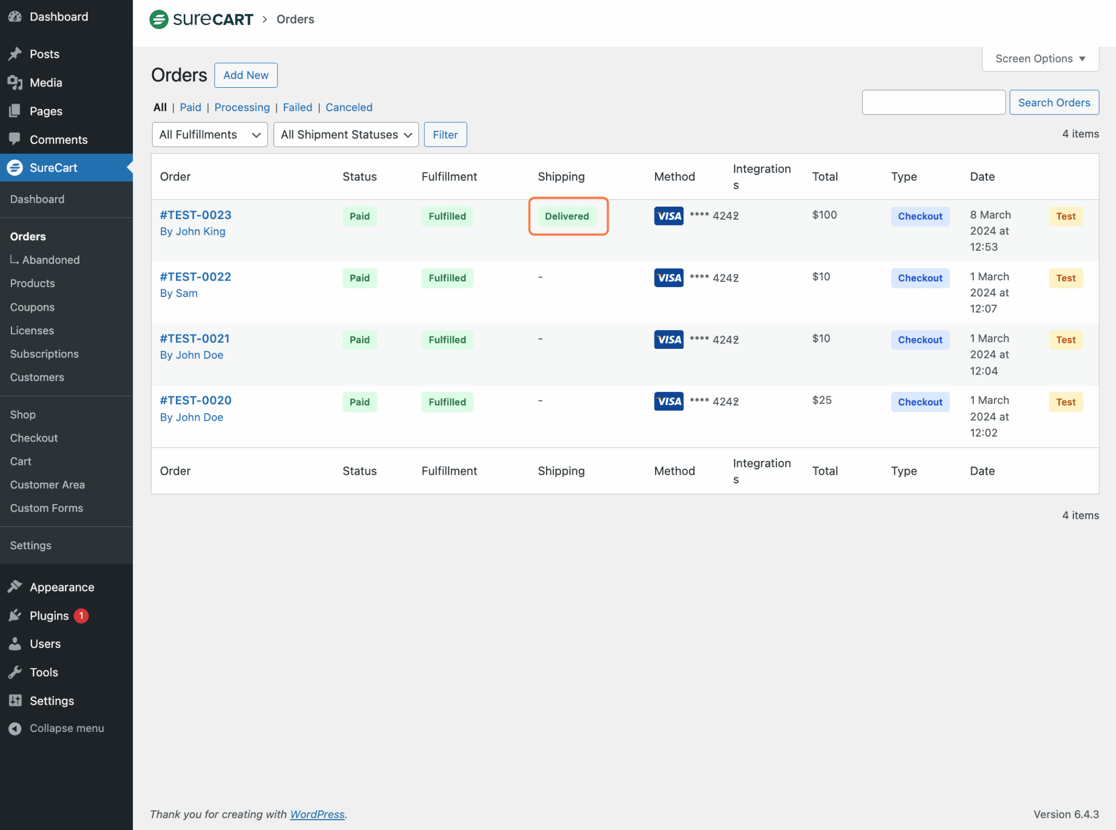
Task: Switch to the Processing orders tab
Action: click(x=242, y=107)
